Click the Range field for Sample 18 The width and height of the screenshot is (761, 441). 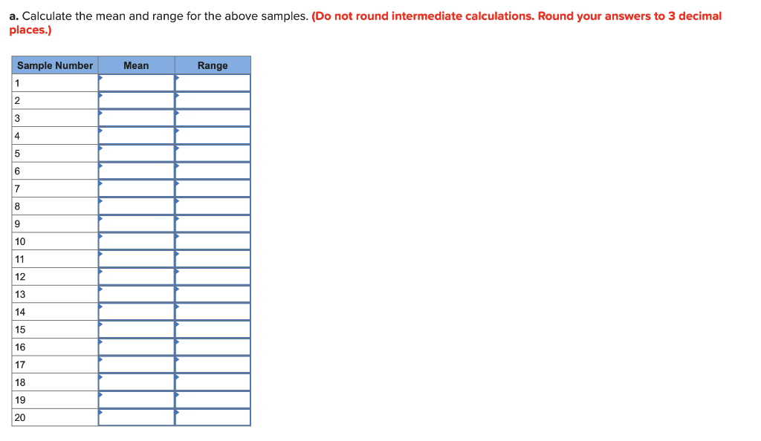tap(213, 382)
